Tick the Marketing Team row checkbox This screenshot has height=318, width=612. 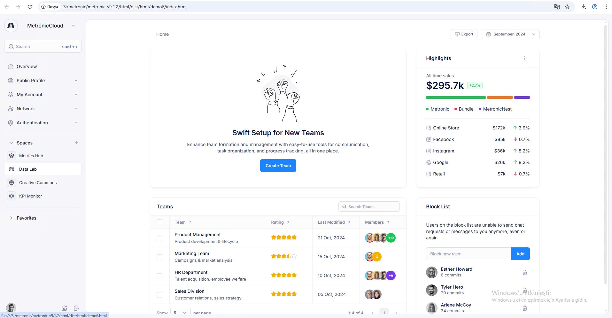click(159, 257)
